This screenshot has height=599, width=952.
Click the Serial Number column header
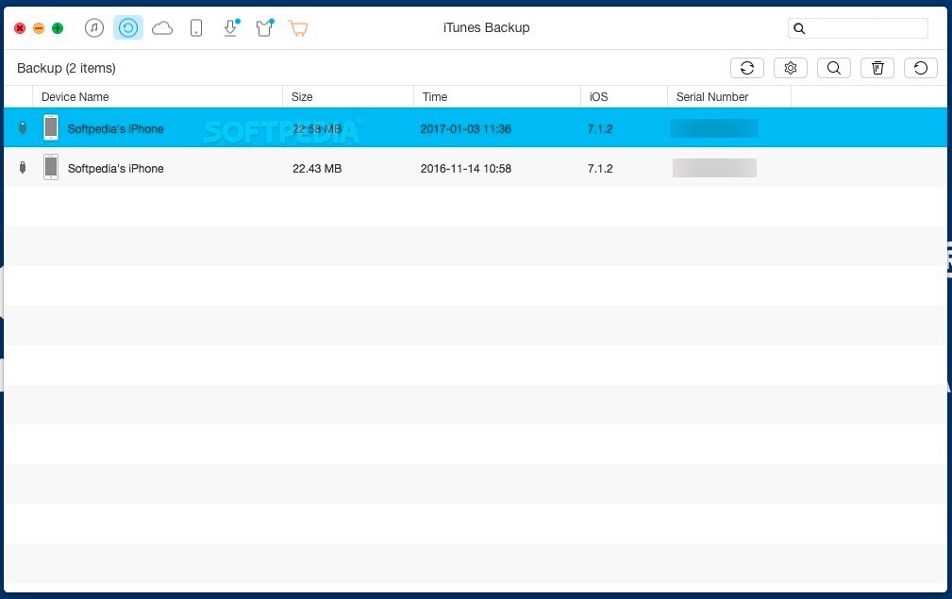[x=710, y=96]
